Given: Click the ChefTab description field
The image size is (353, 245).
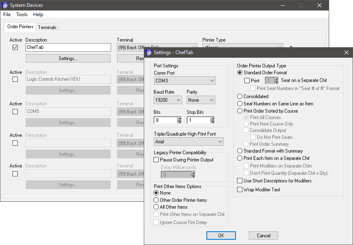Looking at the screenshot, I should click(x=68, y=48).
